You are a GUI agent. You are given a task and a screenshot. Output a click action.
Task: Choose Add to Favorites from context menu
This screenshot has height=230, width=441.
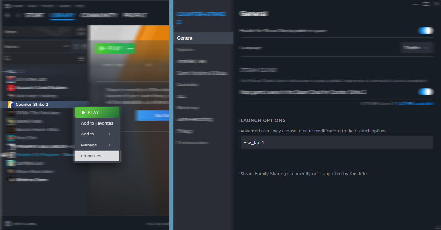pyautogui.click(x=97, y=123)
